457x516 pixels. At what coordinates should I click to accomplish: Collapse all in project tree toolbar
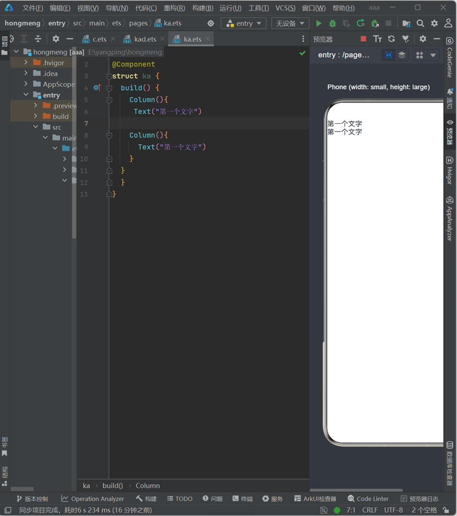[x=38, y=39]
